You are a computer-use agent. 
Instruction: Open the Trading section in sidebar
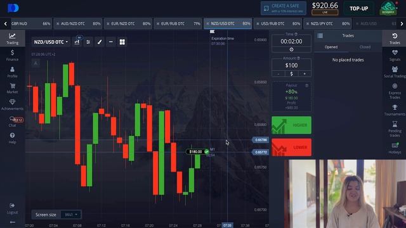click(12, 39)
